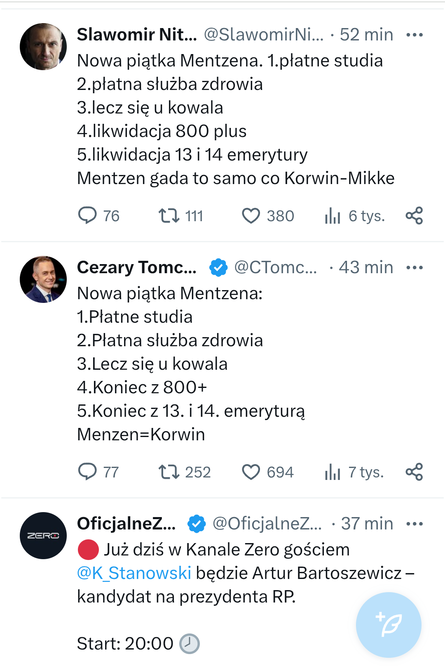This screenshot has width=445, height=671.
Task: View analytics for the 6 tys. views tweet
Action: (x=333, y=215)
